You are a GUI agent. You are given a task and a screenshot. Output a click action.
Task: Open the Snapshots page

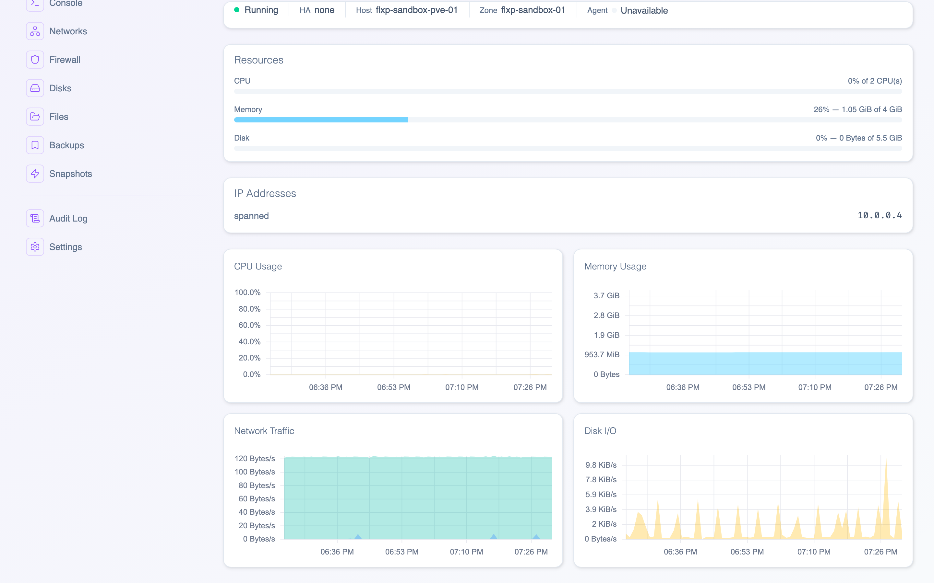[x=71, y=174]
